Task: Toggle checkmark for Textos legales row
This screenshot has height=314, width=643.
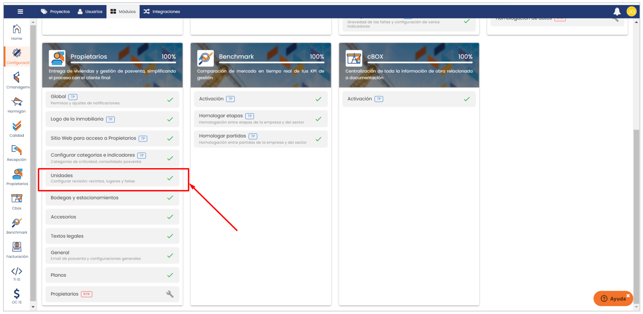Action: tap(170, 236)
